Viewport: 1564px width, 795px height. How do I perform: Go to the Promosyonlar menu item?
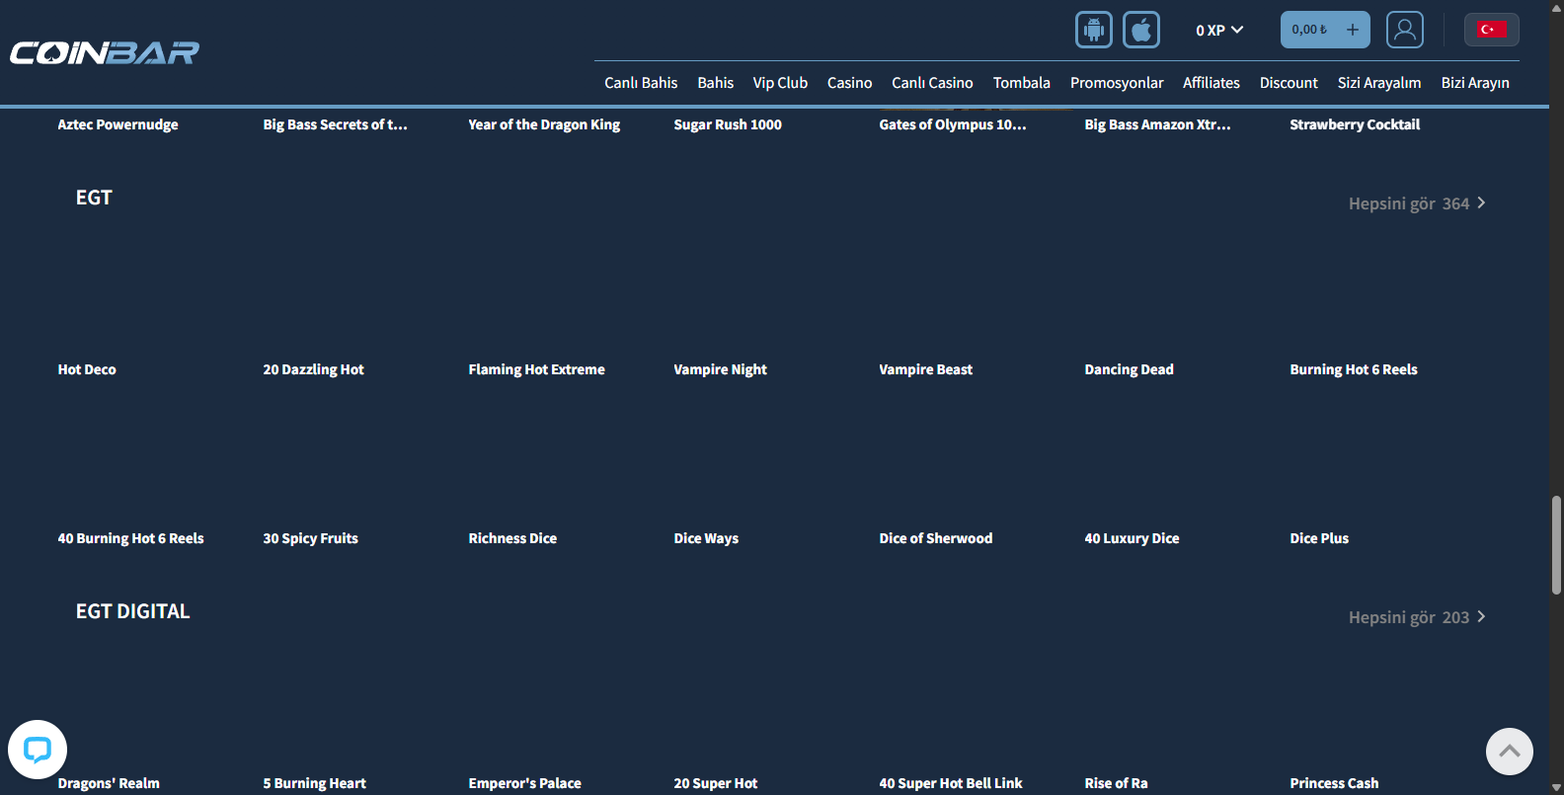click(1117, 83)
